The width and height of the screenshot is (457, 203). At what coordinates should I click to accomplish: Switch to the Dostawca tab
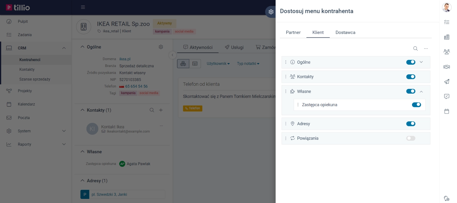[x=345, y=32]
